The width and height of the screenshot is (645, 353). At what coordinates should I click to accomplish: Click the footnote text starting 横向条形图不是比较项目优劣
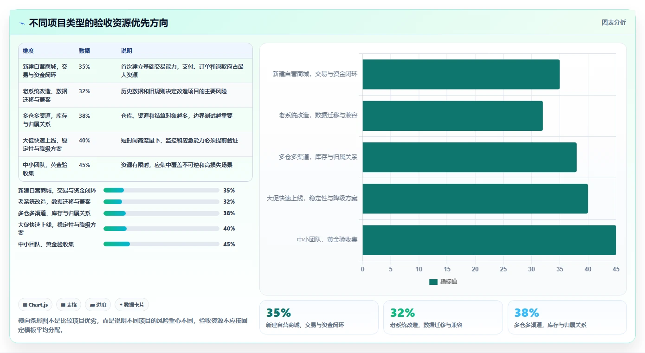click(132, 325)
